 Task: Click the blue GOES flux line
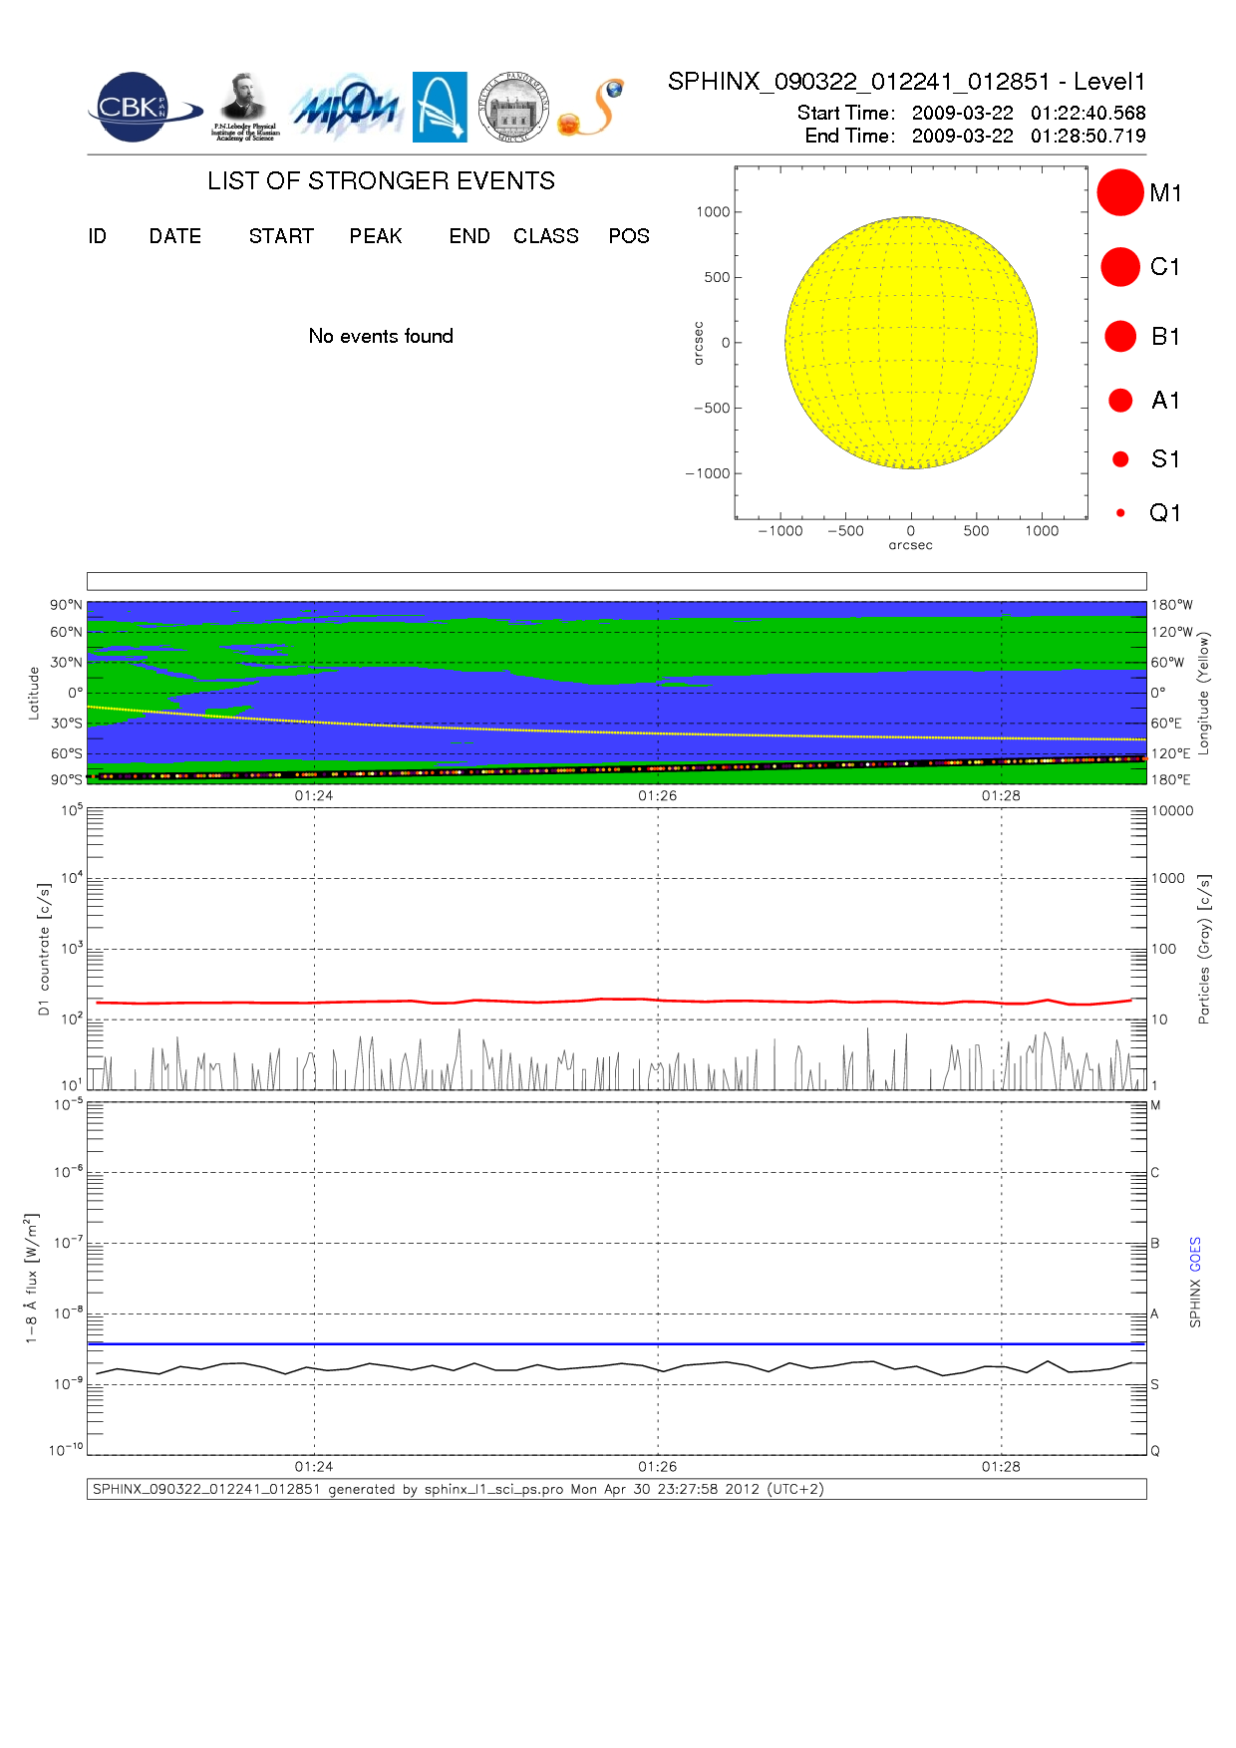(598, 1344)
